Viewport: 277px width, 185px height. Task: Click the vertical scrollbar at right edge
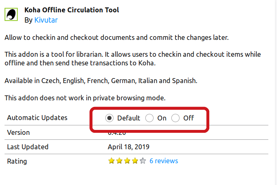coord(276,92)
